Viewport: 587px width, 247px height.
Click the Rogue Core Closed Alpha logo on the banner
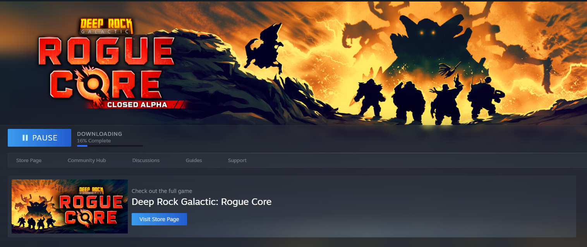(112, 64)
